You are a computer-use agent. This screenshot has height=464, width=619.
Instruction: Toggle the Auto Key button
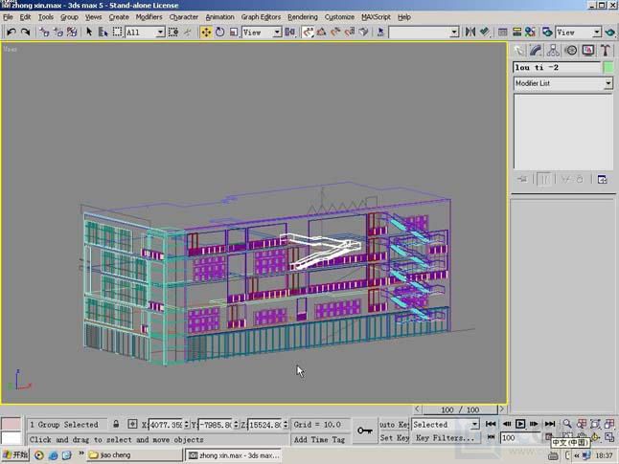pyautogui.click(x=394, y=424)
